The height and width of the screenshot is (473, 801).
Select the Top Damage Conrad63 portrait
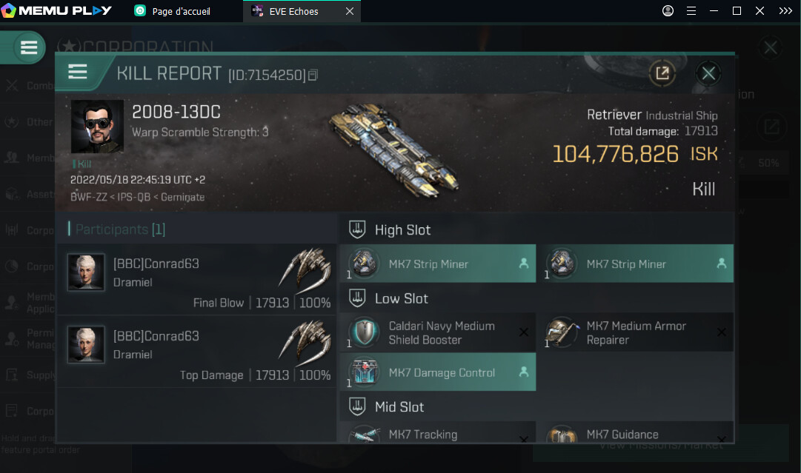click(x=86, y=345)
